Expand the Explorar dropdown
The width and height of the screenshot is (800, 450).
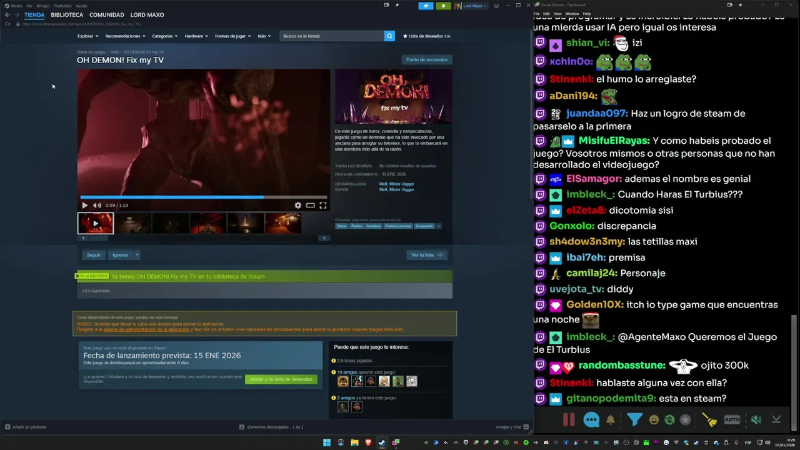coord(87,36)
